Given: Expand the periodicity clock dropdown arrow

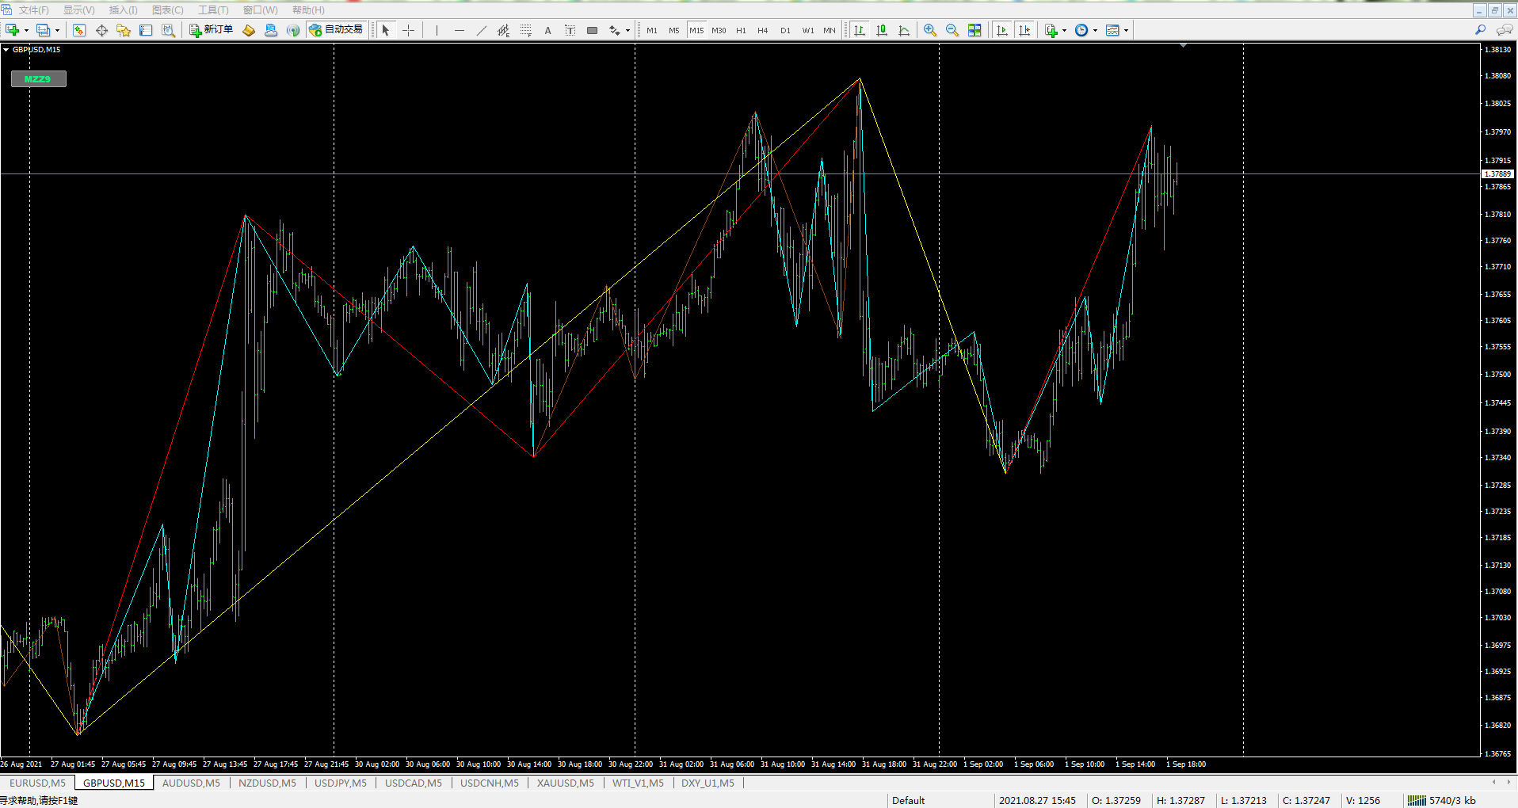Looking at the screenshot, I should (1095, 31).
